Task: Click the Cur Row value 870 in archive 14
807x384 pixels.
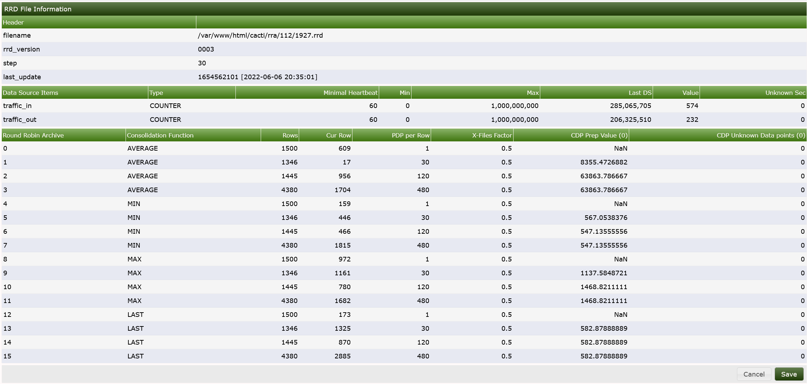Action: (345, 342)
